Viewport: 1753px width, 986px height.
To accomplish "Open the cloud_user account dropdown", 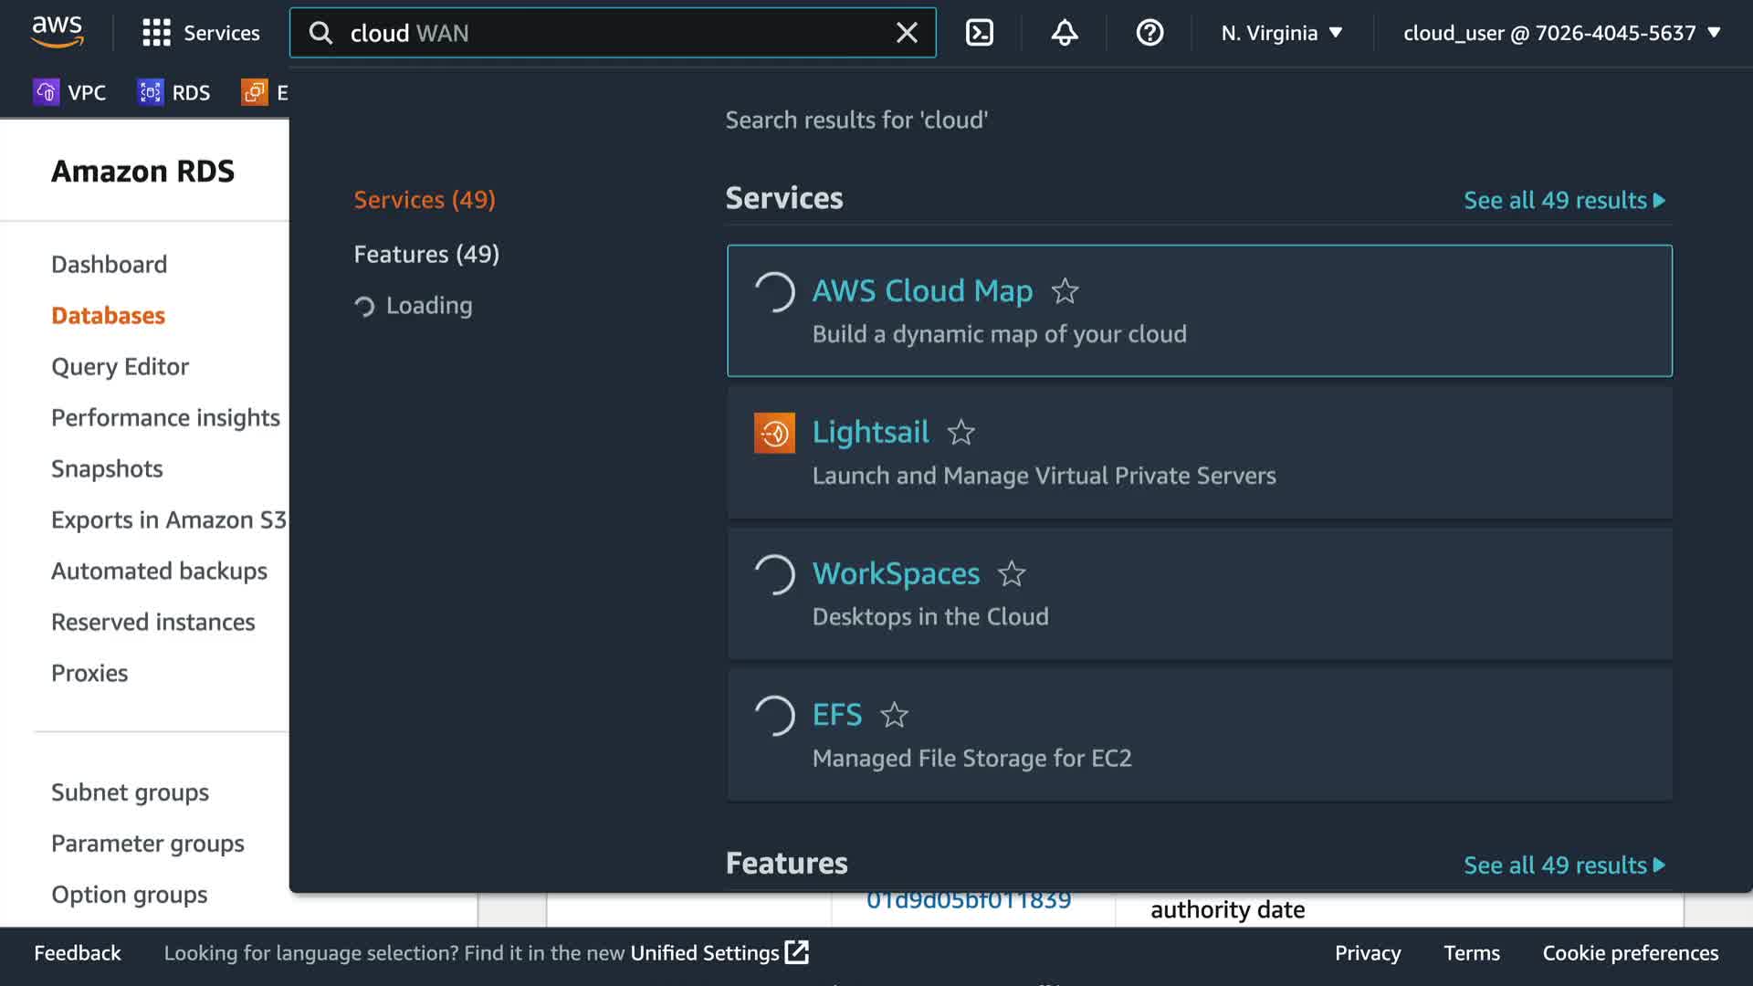I will pos(1561,33).
